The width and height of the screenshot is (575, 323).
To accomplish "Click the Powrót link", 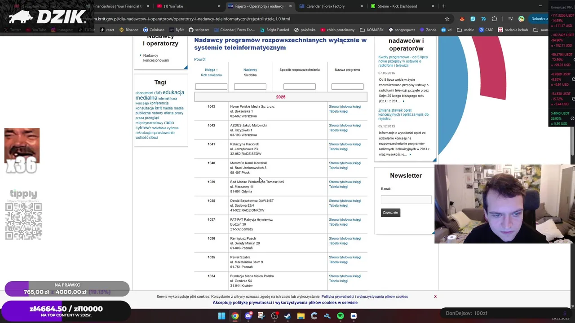I will pyautogui.click(x=200, y=59).
